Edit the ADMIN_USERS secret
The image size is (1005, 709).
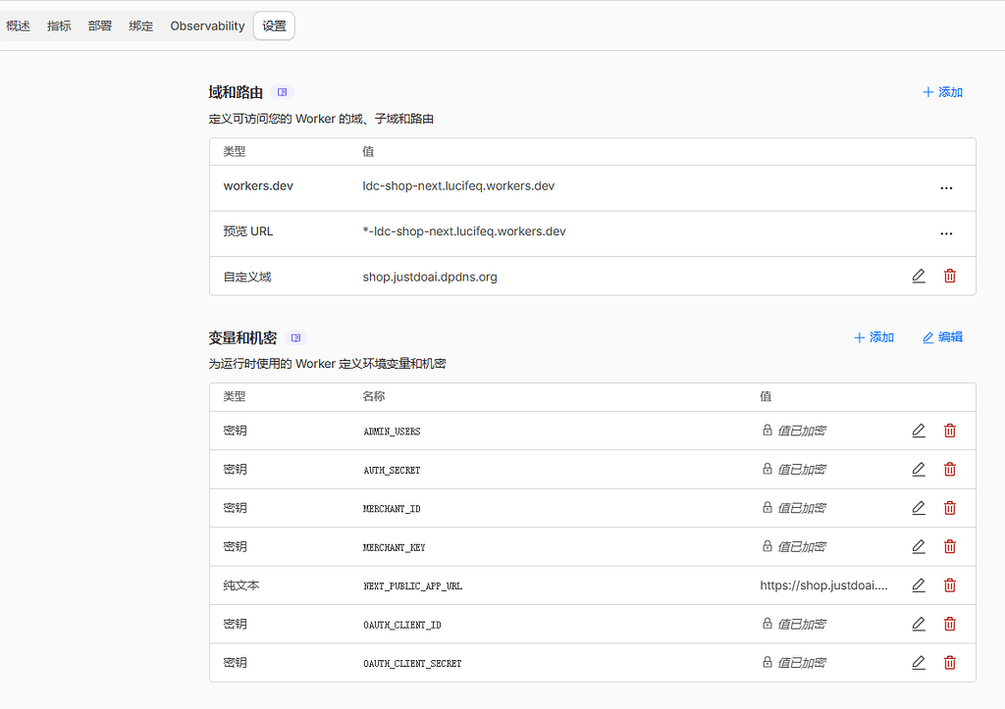coord(919,430)
